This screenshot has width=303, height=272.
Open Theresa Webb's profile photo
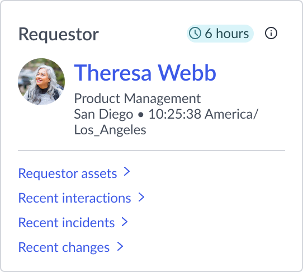point(41,82)
